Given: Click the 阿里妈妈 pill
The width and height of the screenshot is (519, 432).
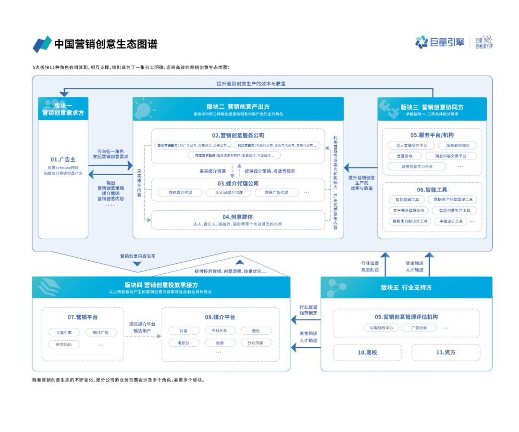Looking at the screenshot, I should click(x=63, y=344).
